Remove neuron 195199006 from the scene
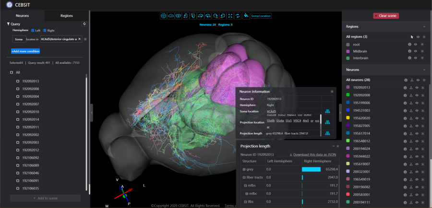The width and height of the screenshot is (432, 208). pyautogui.click(x=423, y=103)
